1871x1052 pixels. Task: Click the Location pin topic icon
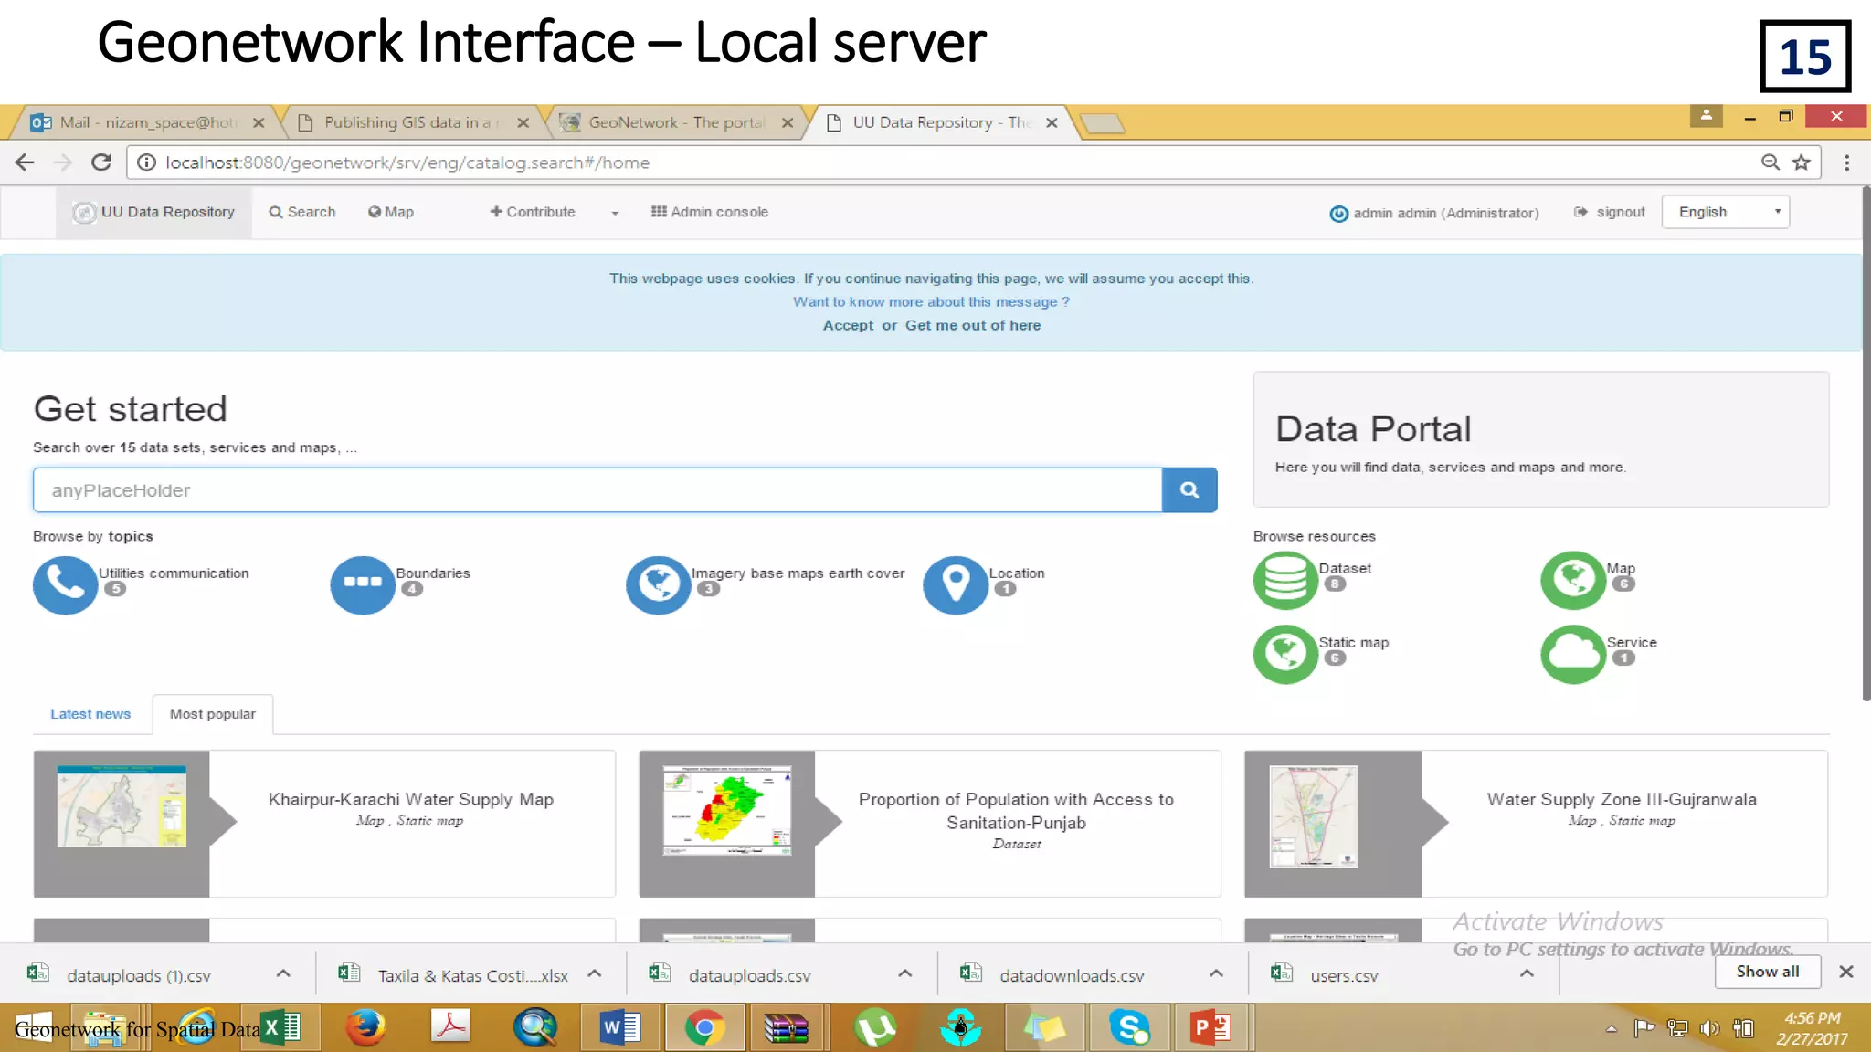click(x=956, y=585)
